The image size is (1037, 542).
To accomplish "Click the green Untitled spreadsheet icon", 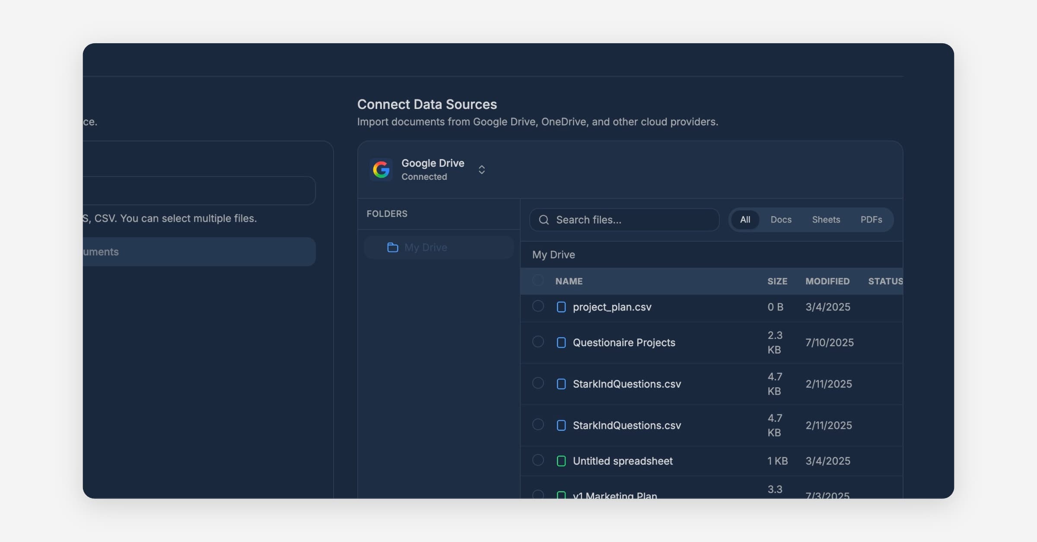I will pyautogui.click(x=561, y=461).
